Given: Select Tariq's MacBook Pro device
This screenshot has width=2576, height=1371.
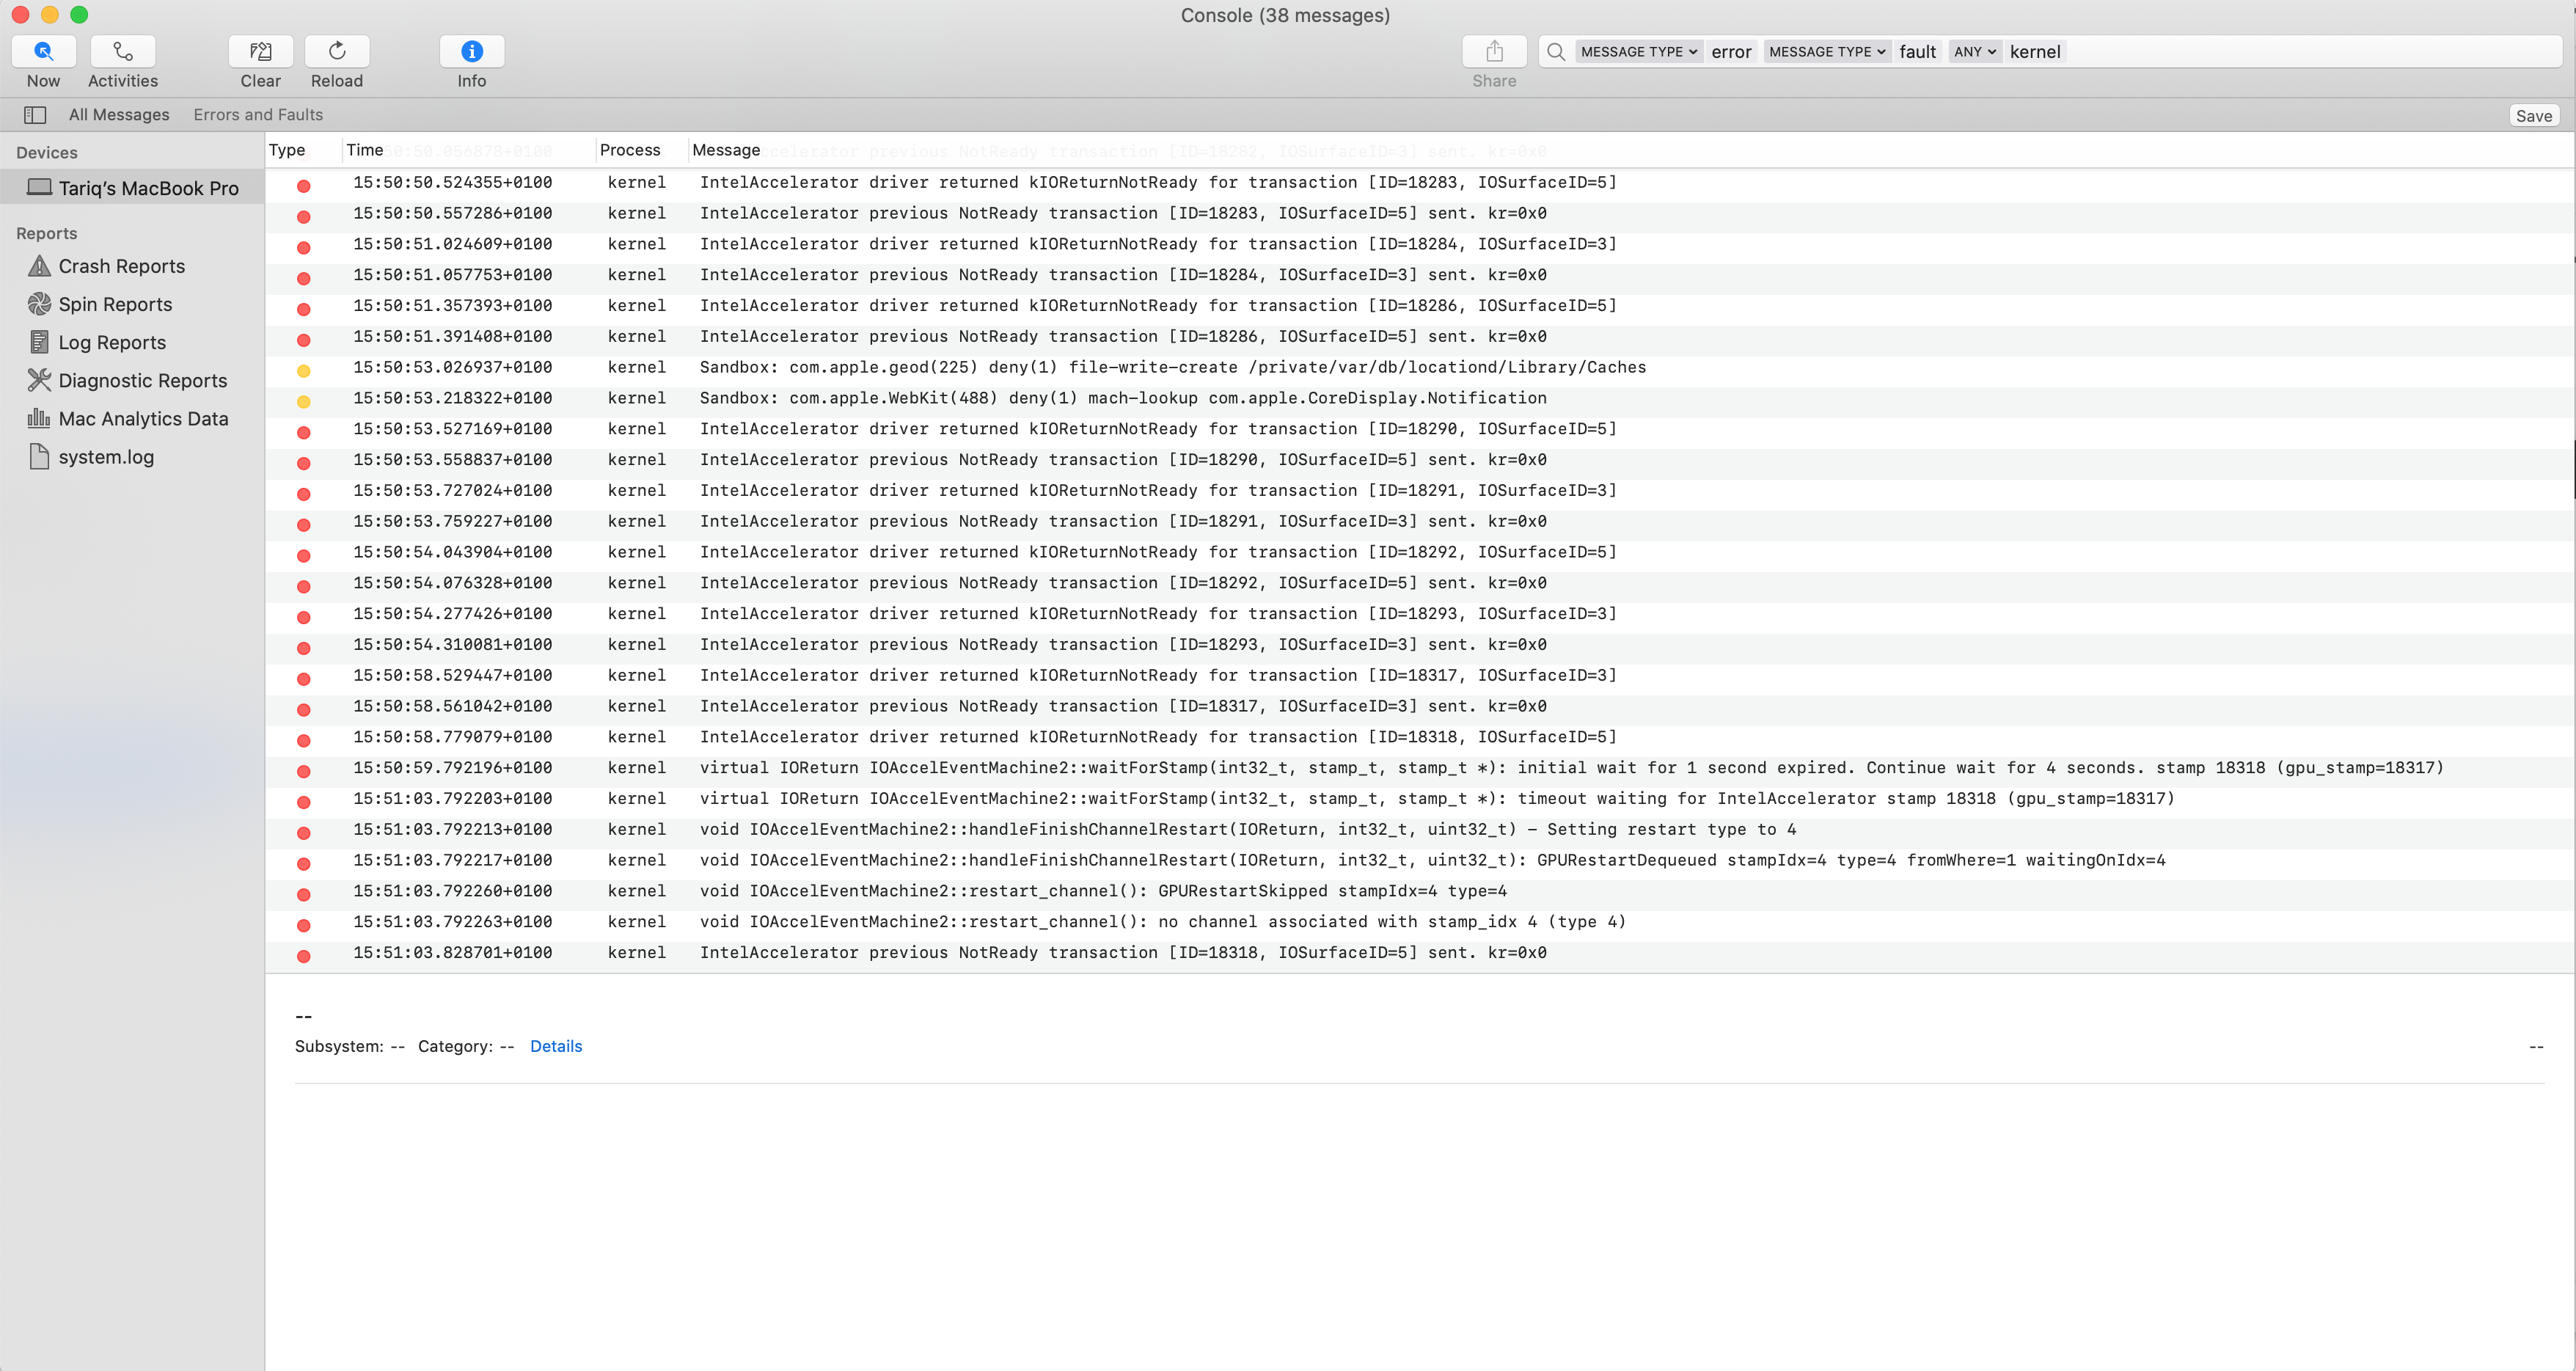Looking at the screenshot, I should [132, 188].
